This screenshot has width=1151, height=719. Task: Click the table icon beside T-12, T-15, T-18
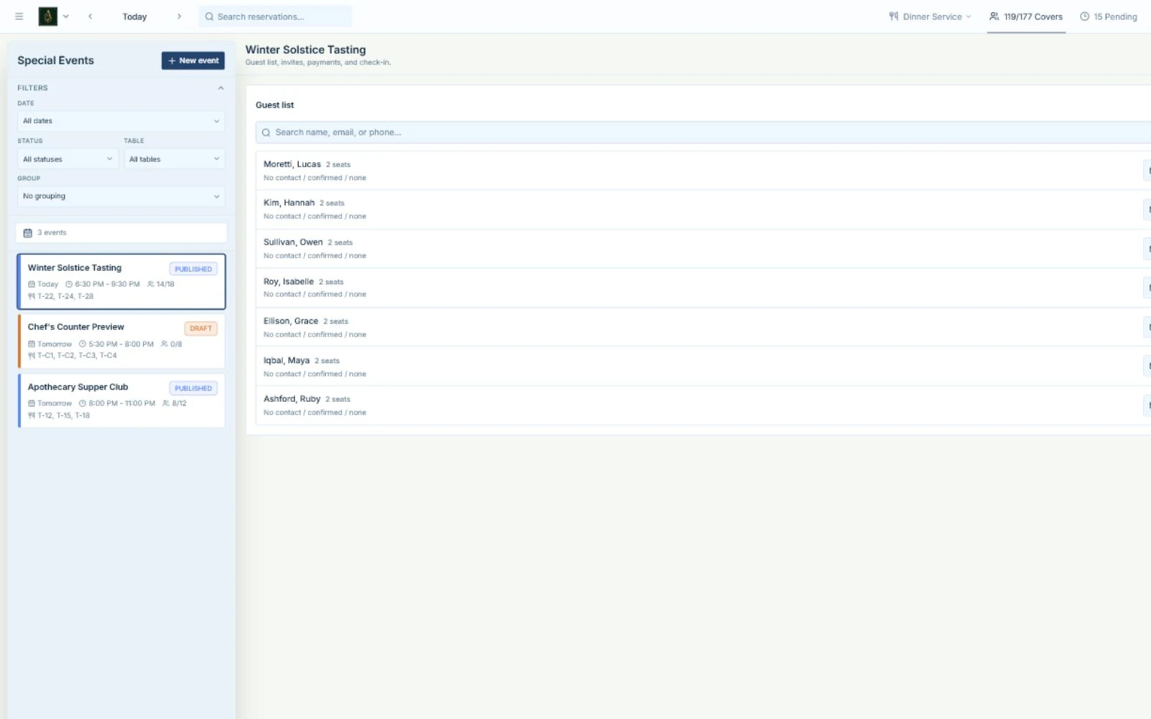point(32,415)
